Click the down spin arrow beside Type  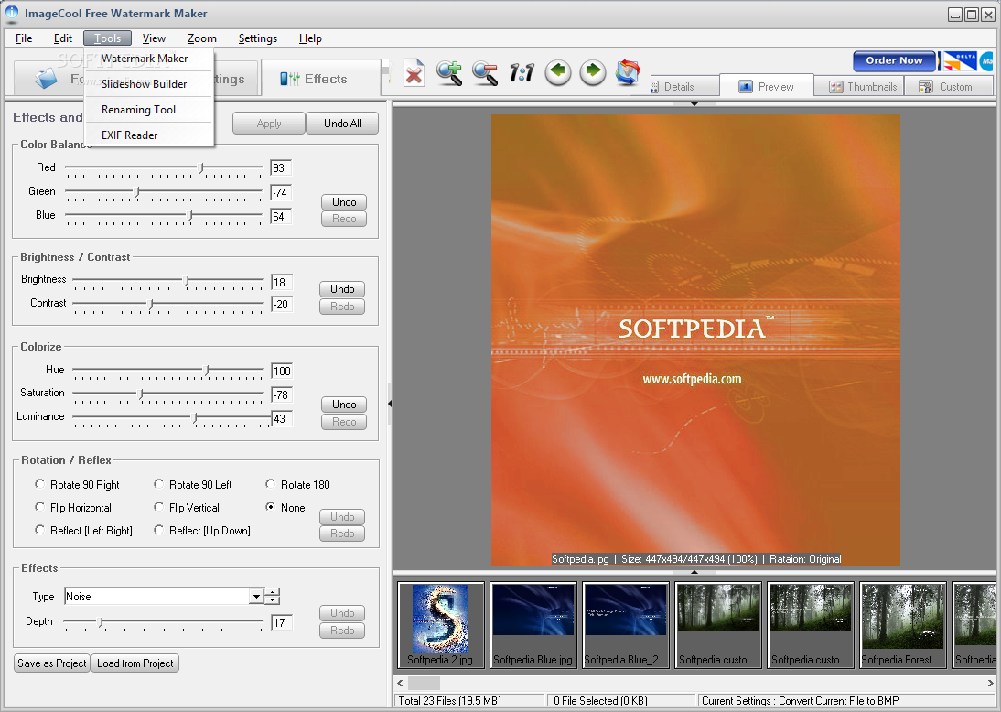tap(273, 600)
